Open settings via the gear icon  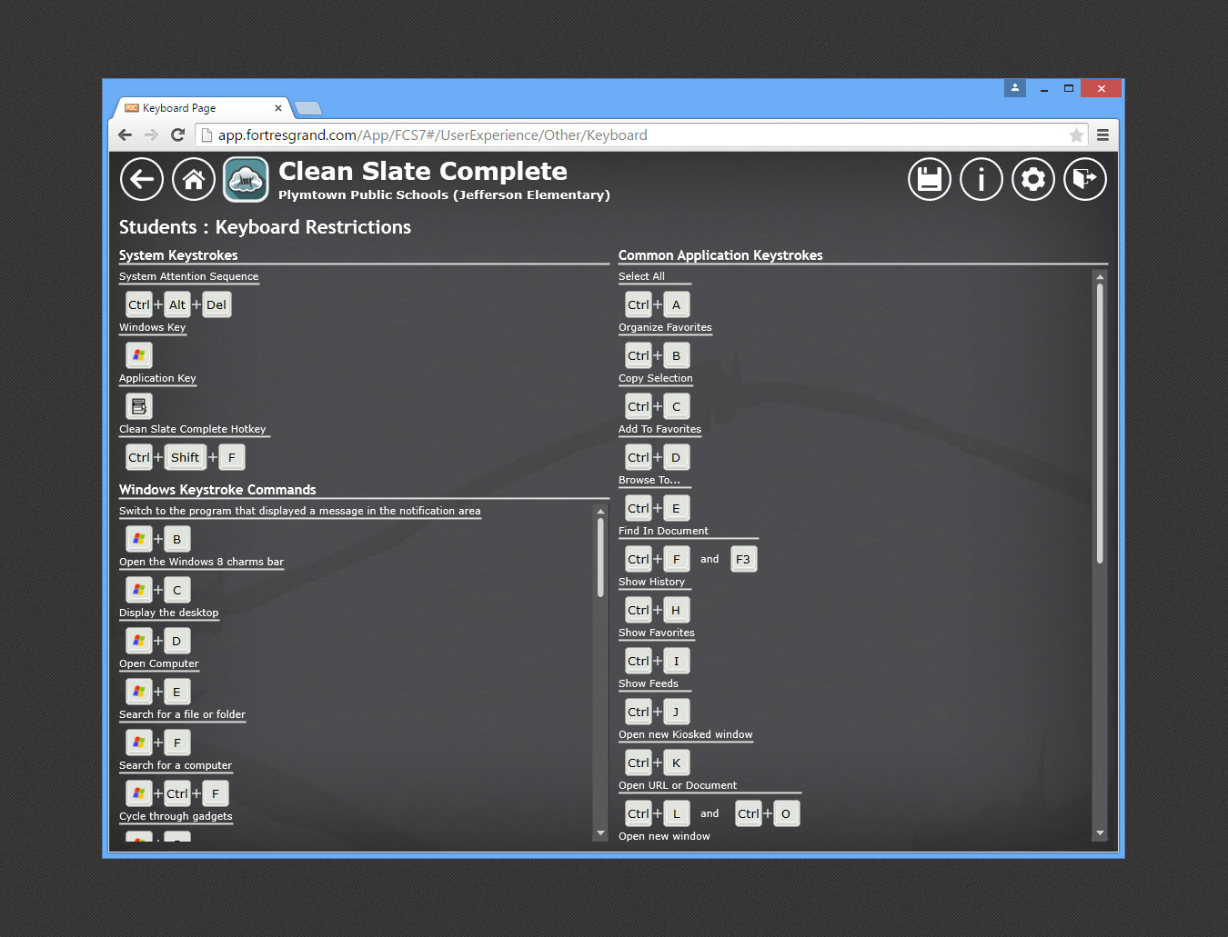tap(1032, 179)
